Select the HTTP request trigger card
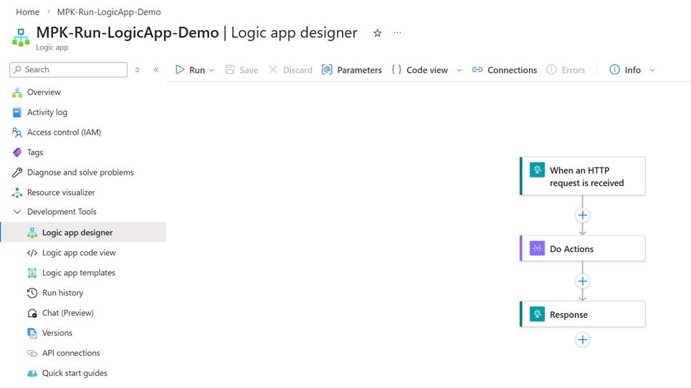Screen dimensions: 691x388 pos(582,176)
